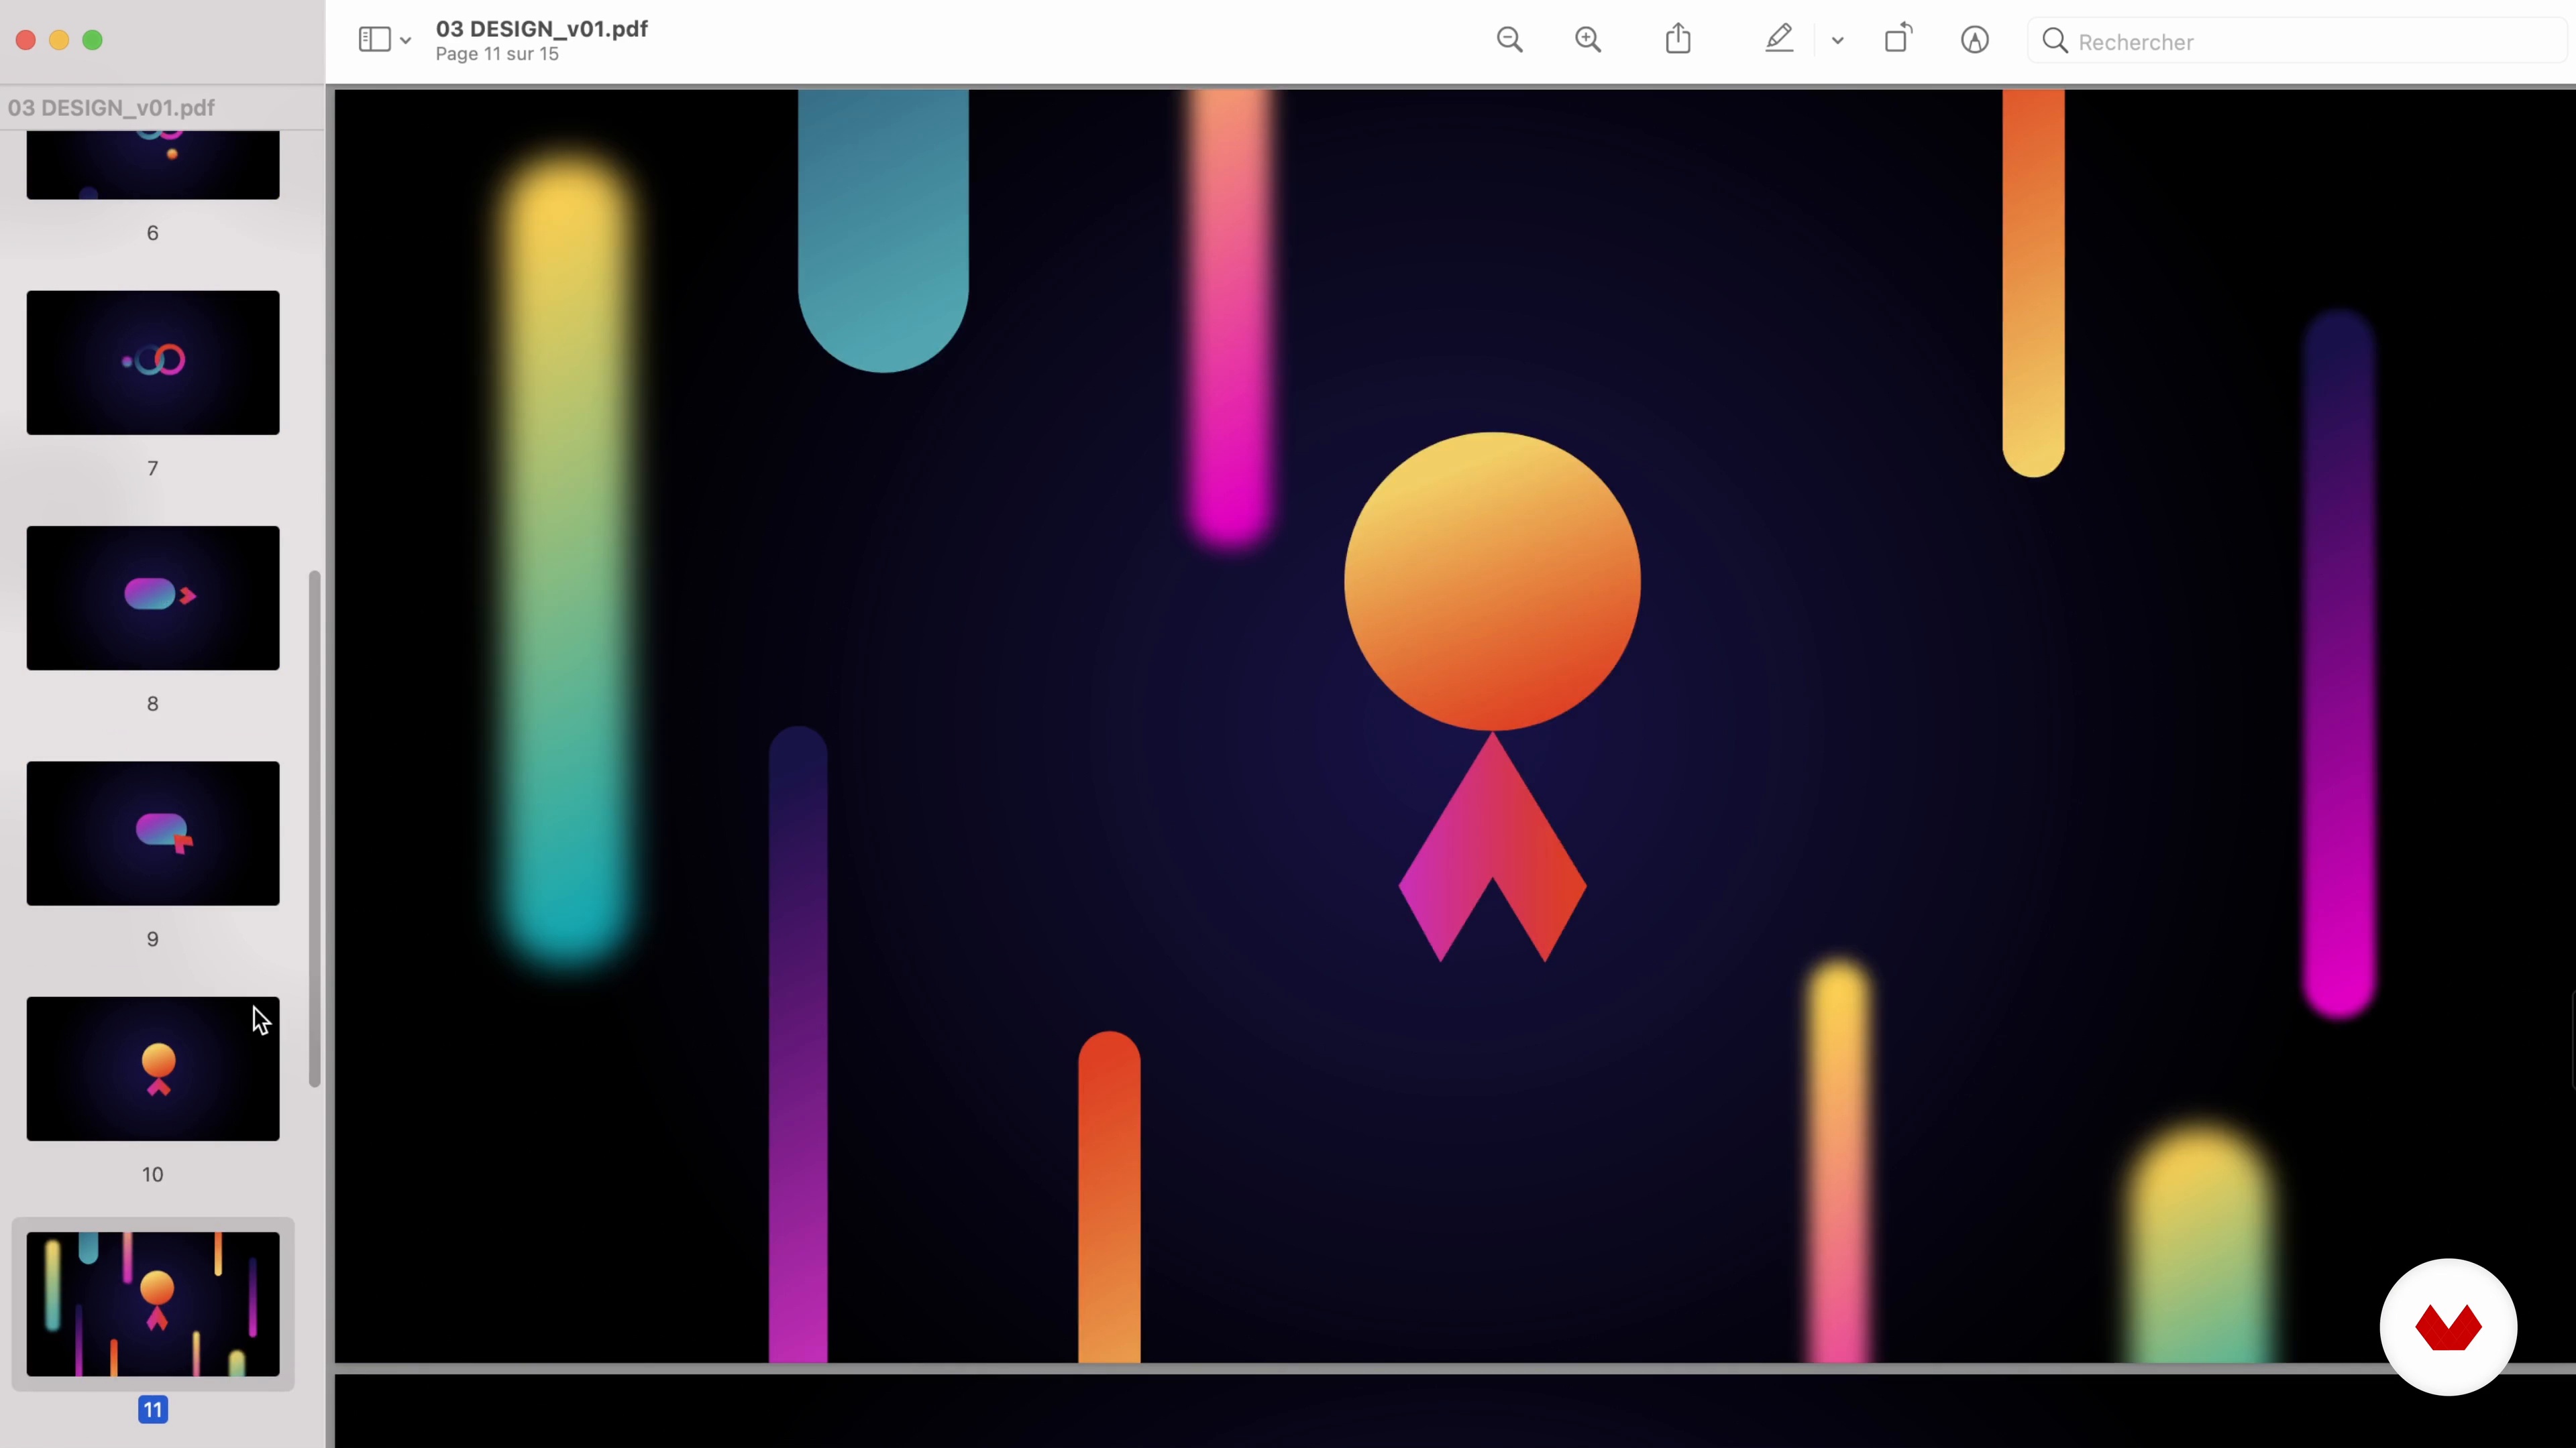Toggle the sidebar view button
Viewport: 2576px width, 1448px height.
(x=374, y=40)
